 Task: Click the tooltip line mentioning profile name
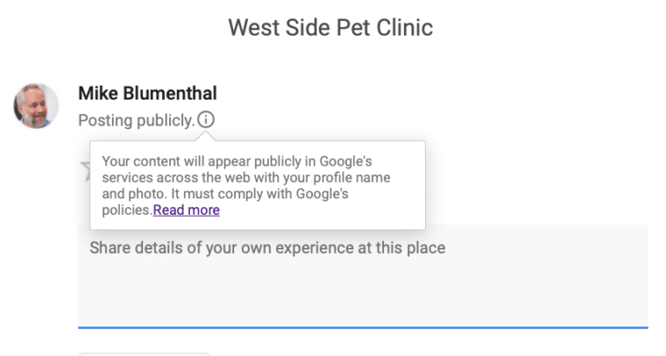pyautogui.click(x=246, y=178)
